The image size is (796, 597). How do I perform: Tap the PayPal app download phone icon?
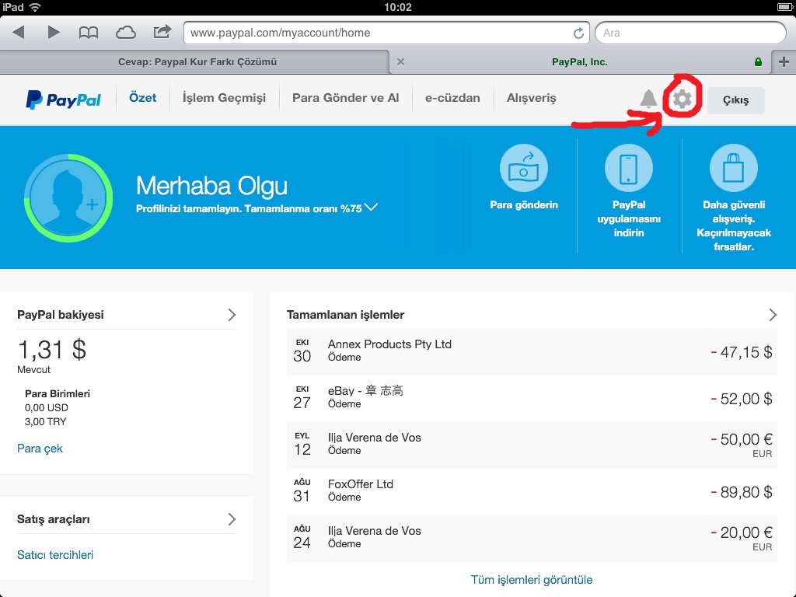pos(628,168)
